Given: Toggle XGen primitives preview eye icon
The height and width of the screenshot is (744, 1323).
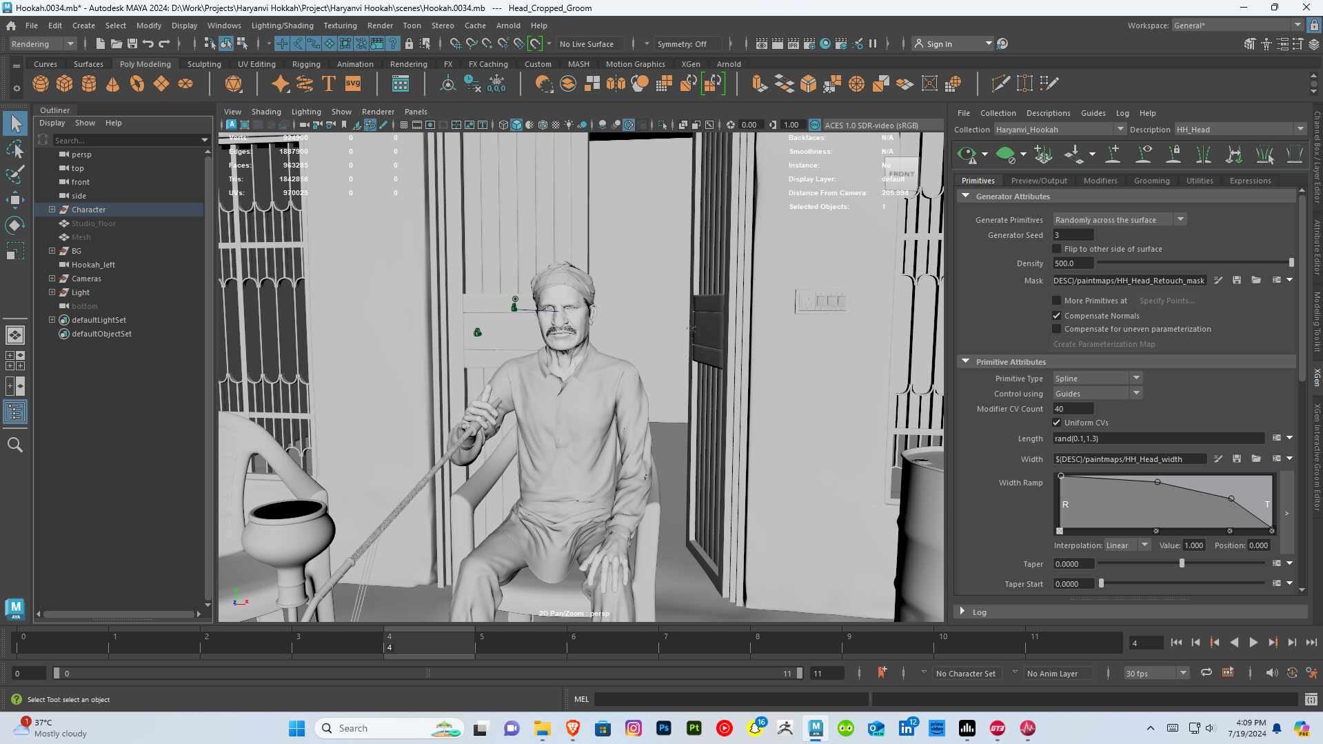Looking at the screenshot, I should point(967,154).
